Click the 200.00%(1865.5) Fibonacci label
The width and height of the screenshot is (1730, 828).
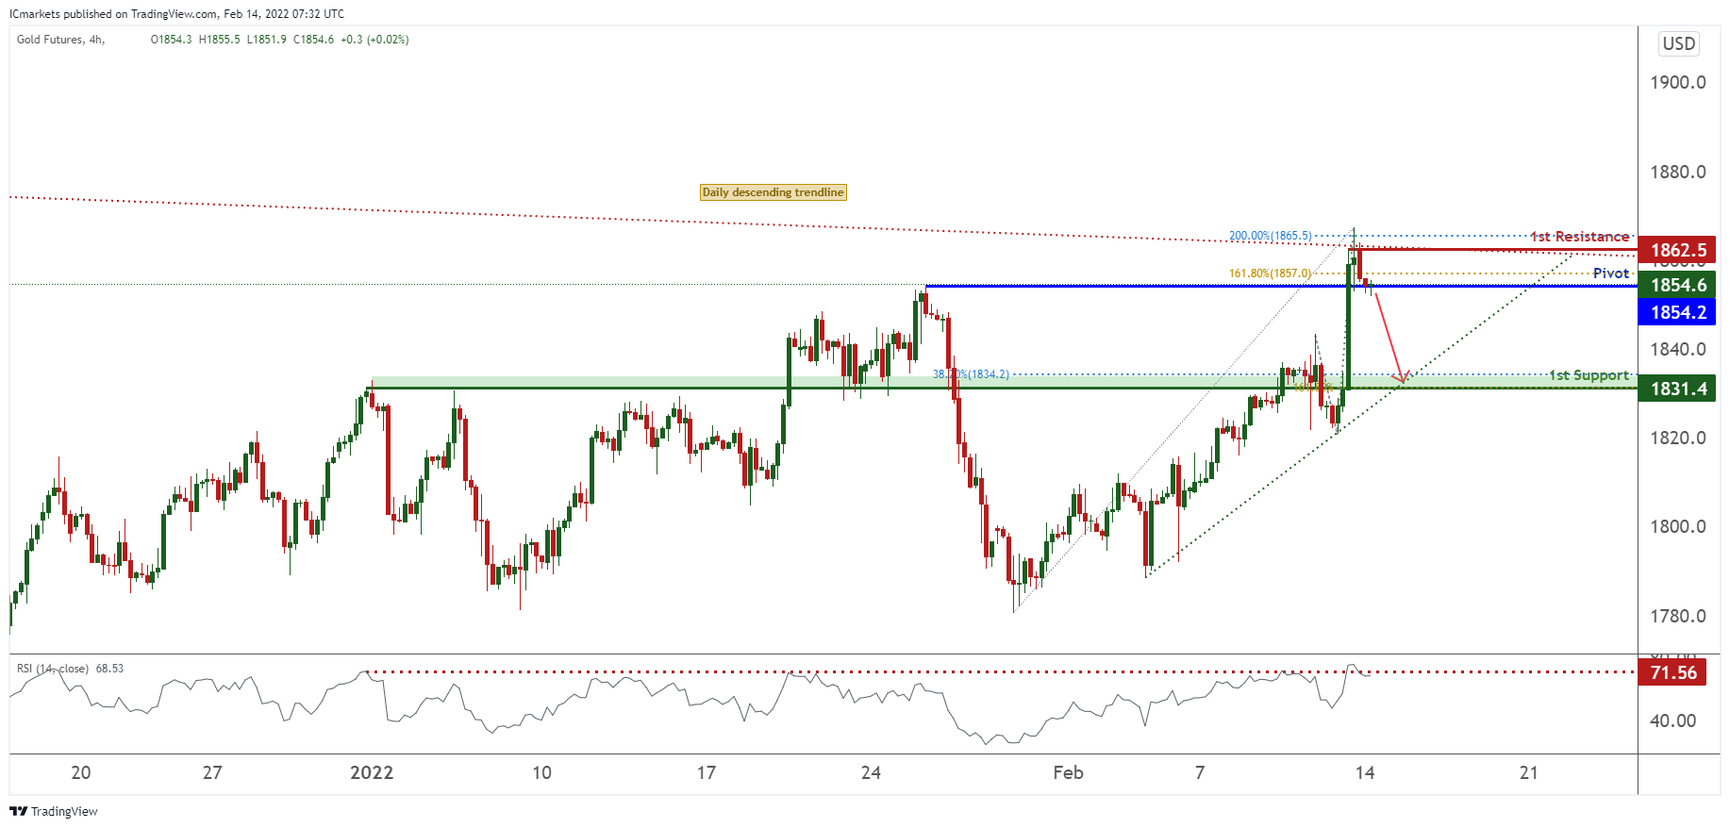pyautogui.click(x=1270, y=236)
